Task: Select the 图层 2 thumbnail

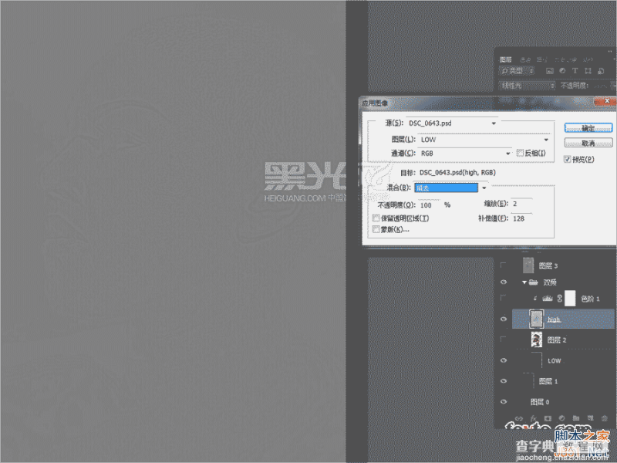Action: tap(536, 340)
